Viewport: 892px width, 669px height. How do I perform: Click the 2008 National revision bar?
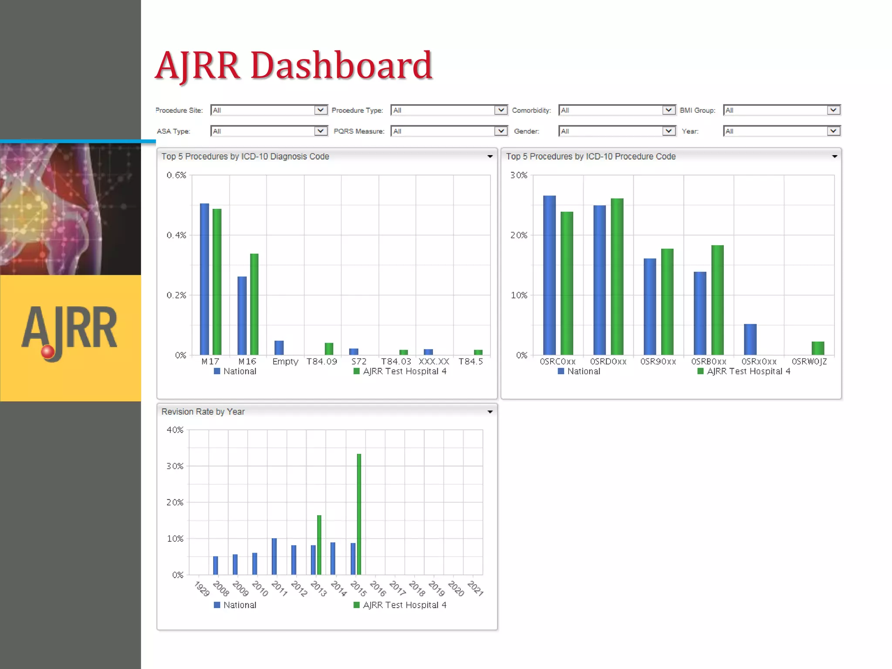pos(216,566)
